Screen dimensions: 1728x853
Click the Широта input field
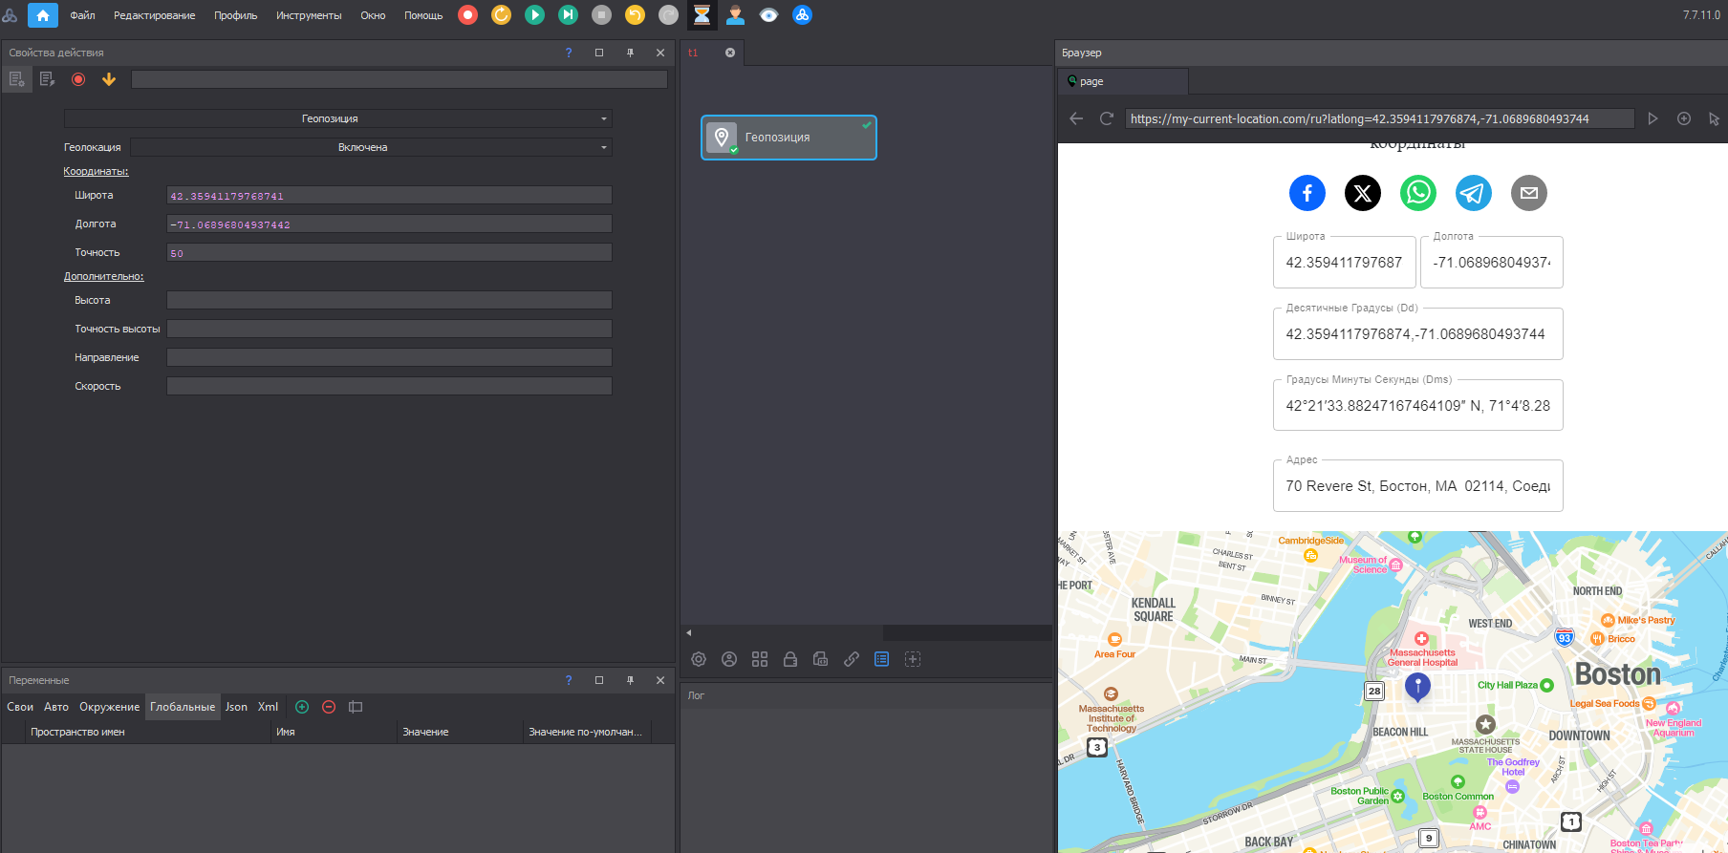pos(389,195)
